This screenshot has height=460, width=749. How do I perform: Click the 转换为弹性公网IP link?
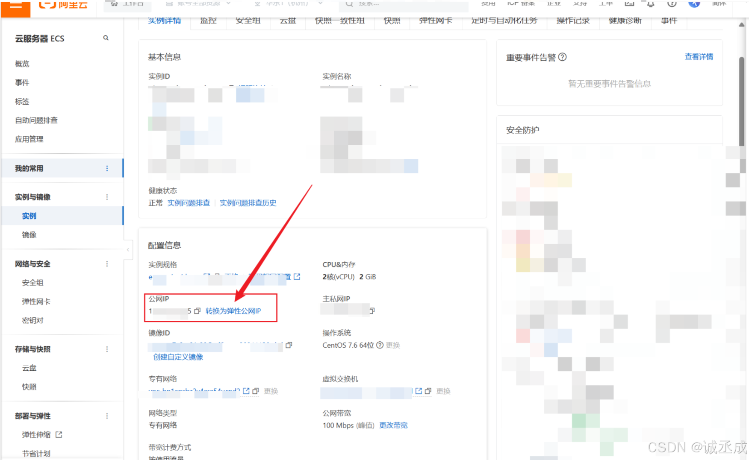(233, 311)
